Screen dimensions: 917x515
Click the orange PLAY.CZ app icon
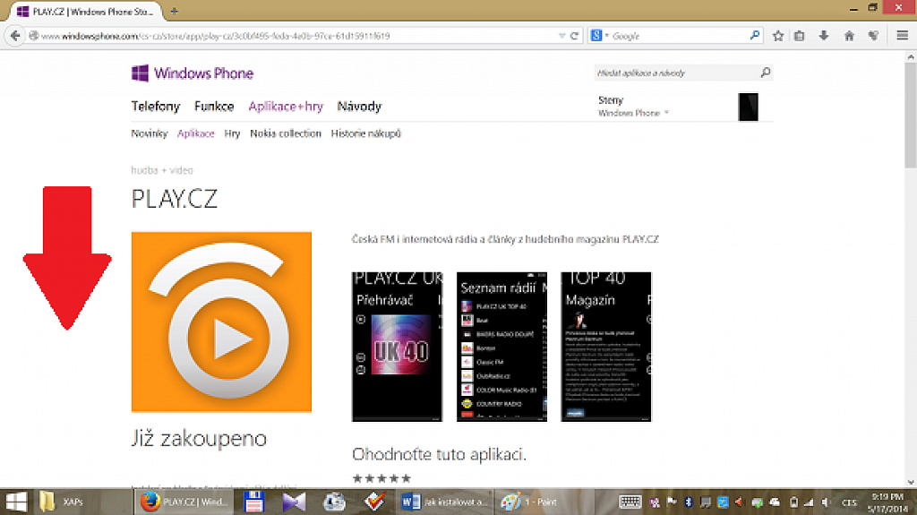click(222, 322)
